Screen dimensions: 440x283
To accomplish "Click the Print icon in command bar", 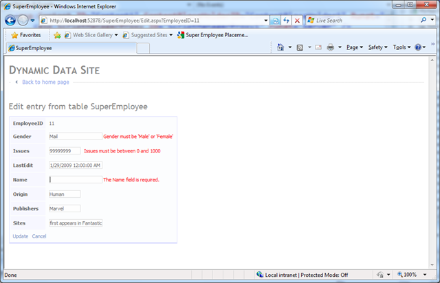I will point(331,47).
